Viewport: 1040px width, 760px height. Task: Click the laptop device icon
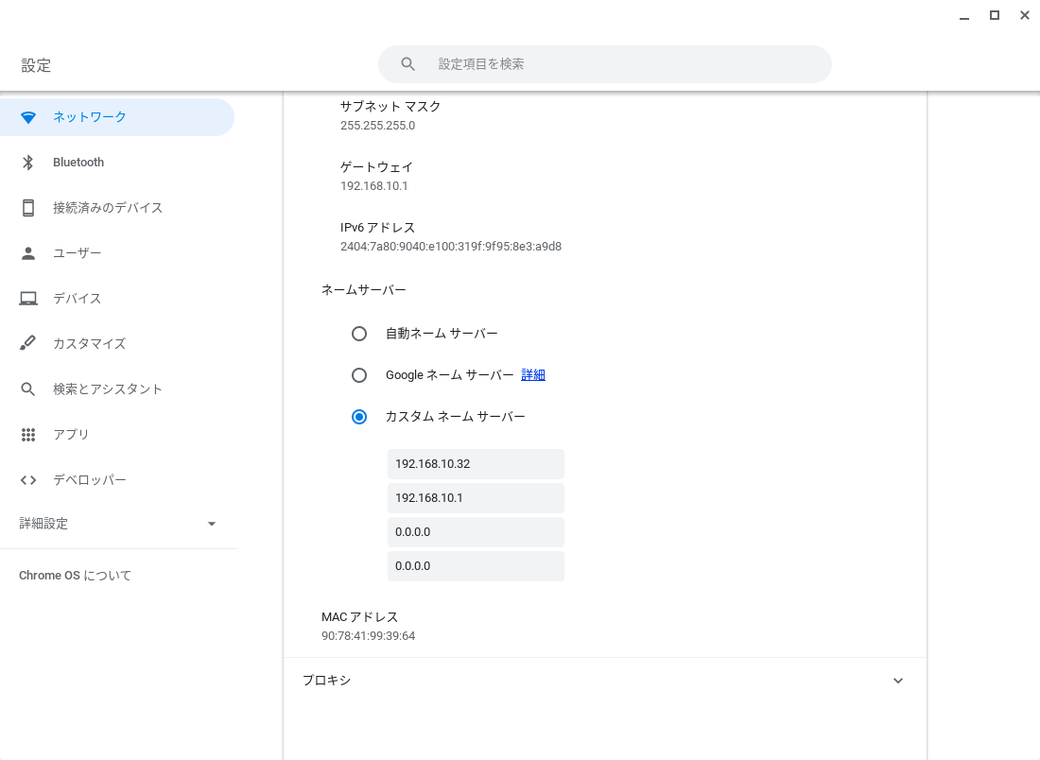pos(28,299)
